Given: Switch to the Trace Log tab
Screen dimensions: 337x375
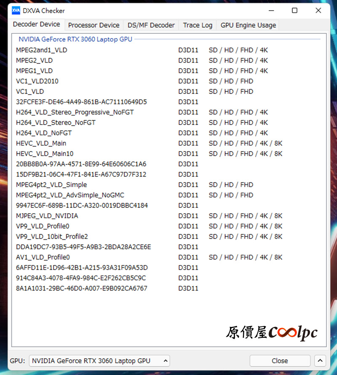Looking at the screenshot, I should (x=198, y=25).
